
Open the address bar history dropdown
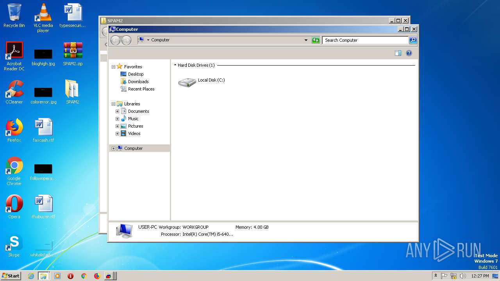[x=306, y=40]
